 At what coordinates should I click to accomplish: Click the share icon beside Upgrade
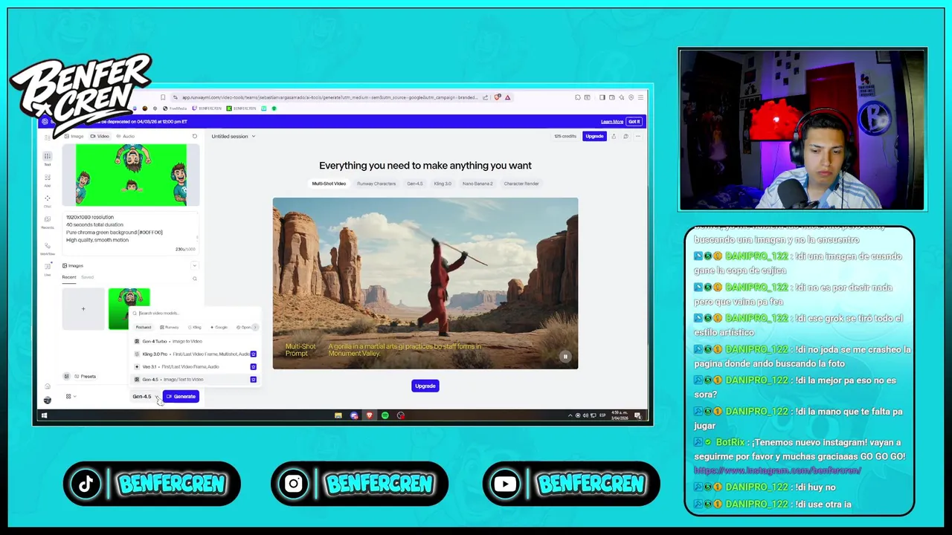[614, 136]
